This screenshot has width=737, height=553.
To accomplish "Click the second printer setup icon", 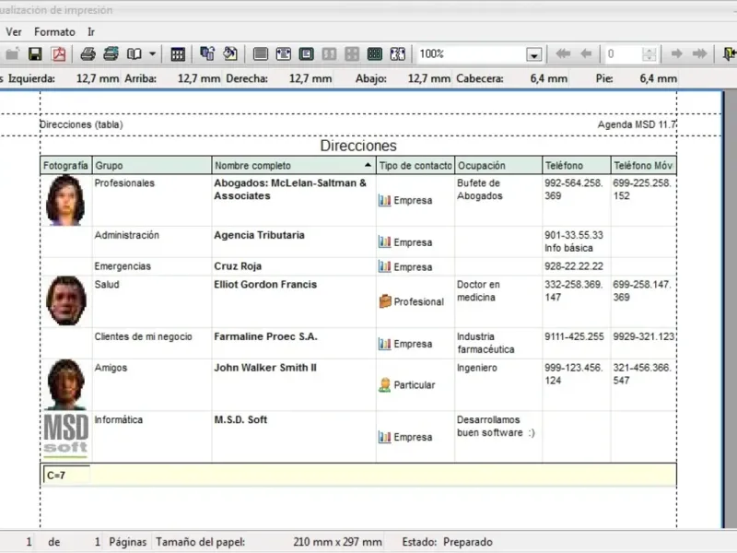I will pos(111,54).
